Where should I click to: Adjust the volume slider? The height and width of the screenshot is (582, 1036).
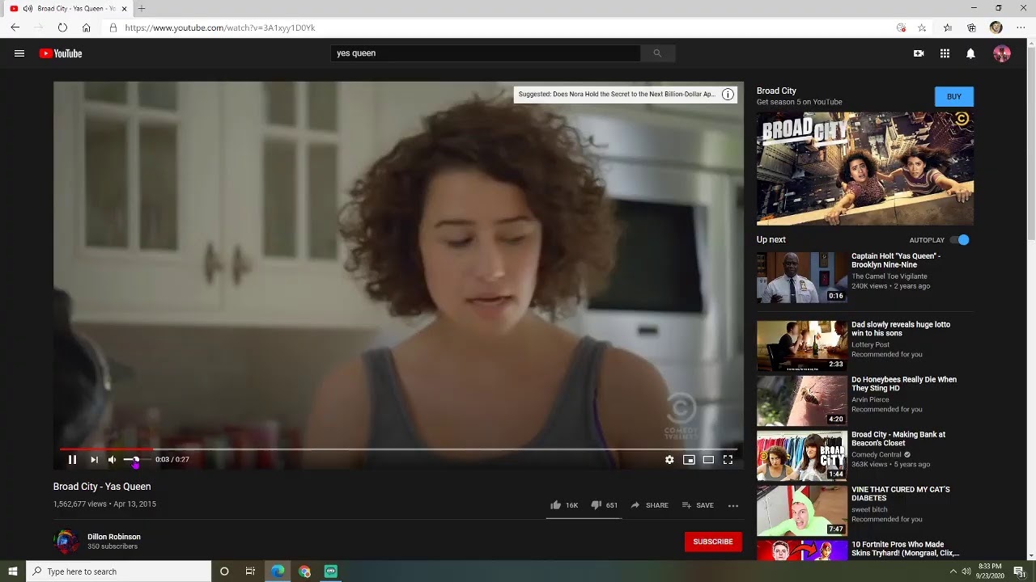point(137,459)
